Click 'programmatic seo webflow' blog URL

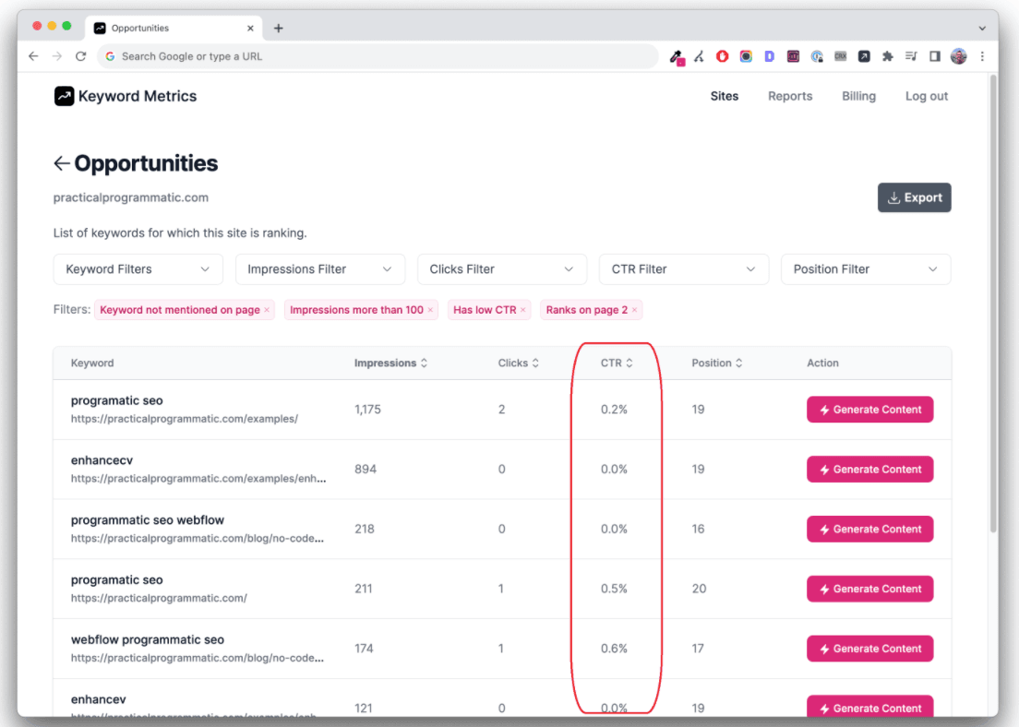(197, 538)
